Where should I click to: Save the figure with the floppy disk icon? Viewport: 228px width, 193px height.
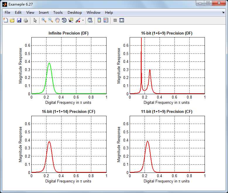[x=19, y=20]
